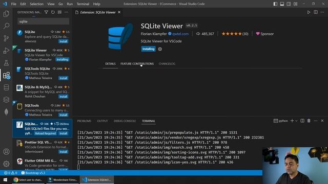This screenshot has width=328, height=184.
Task: Install the SQLite & MySQL snippet extension
Action: pos(63,97)
